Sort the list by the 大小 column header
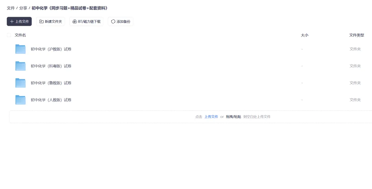 tap(304, 35)
